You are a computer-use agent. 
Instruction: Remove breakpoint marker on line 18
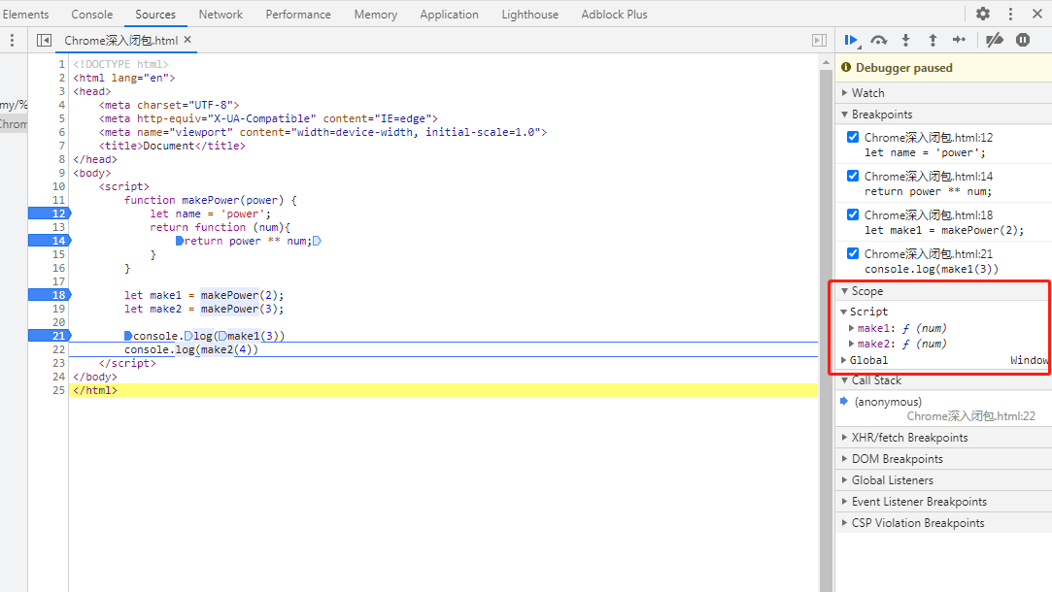coord(50,295)
